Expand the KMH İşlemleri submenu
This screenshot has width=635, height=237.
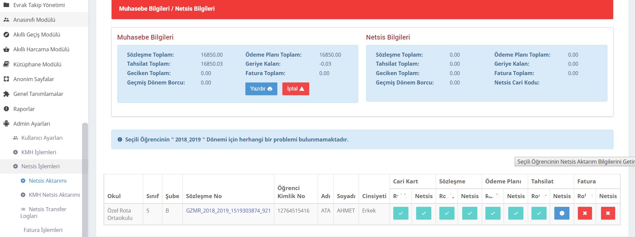39,152
